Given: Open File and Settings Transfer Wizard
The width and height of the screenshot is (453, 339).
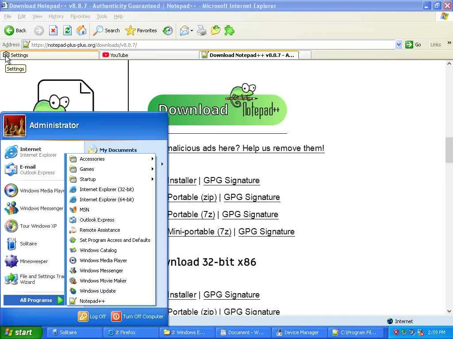Looking at the screenshot, I should [34, 279].
